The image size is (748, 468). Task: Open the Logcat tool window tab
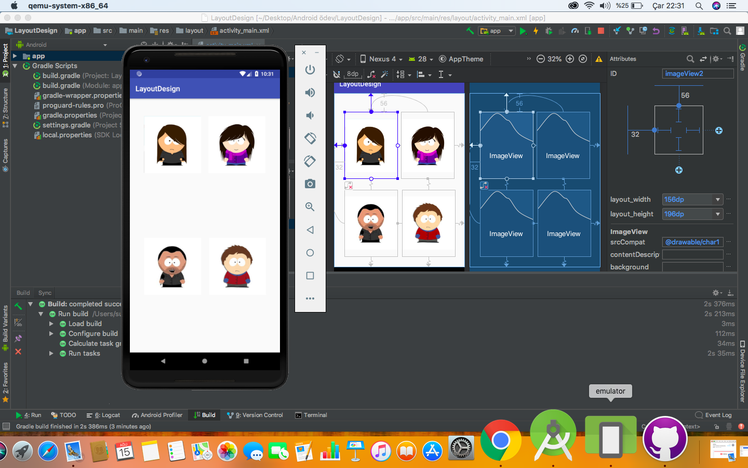(103, 415)
